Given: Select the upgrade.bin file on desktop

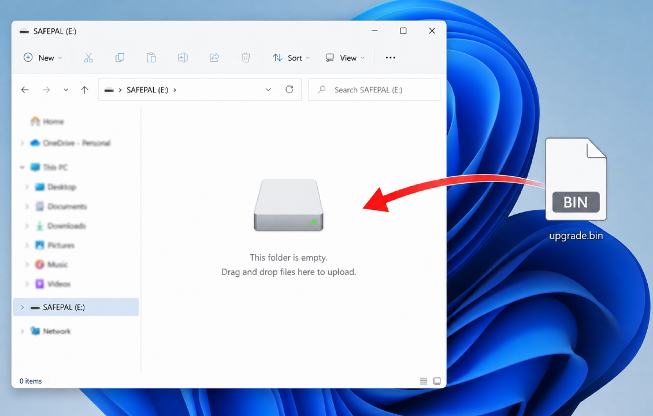Looking at the screenshot, I should (576, 190).
